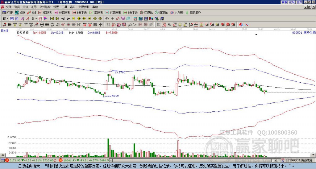
Task: Select the angle line drawing tool
Action: tap(130, 25)
